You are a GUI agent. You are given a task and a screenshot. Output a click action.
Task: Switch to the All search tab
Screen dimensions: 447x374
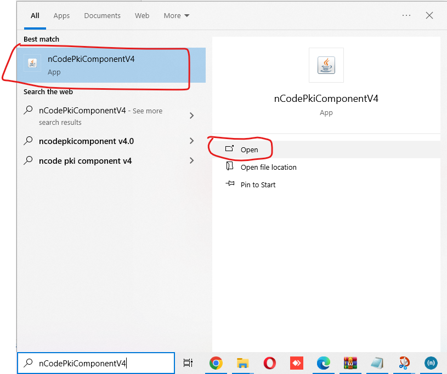click(35, 16)
